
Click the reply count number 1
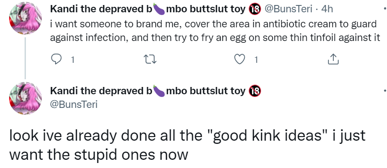[x=73, y=60]
